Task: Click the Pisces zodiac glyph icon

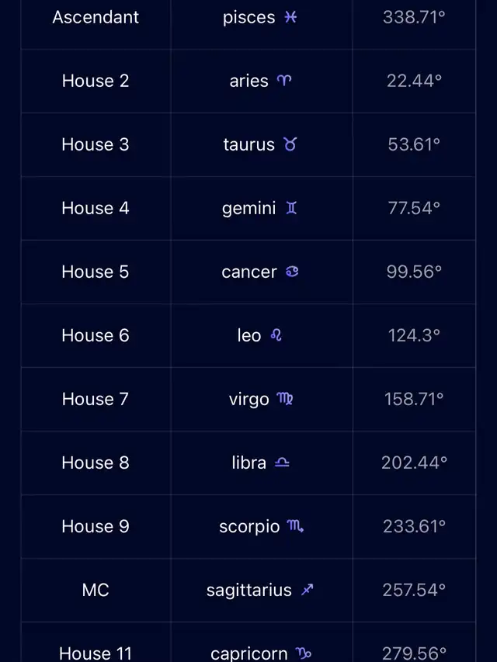Action: click(290, 17)
